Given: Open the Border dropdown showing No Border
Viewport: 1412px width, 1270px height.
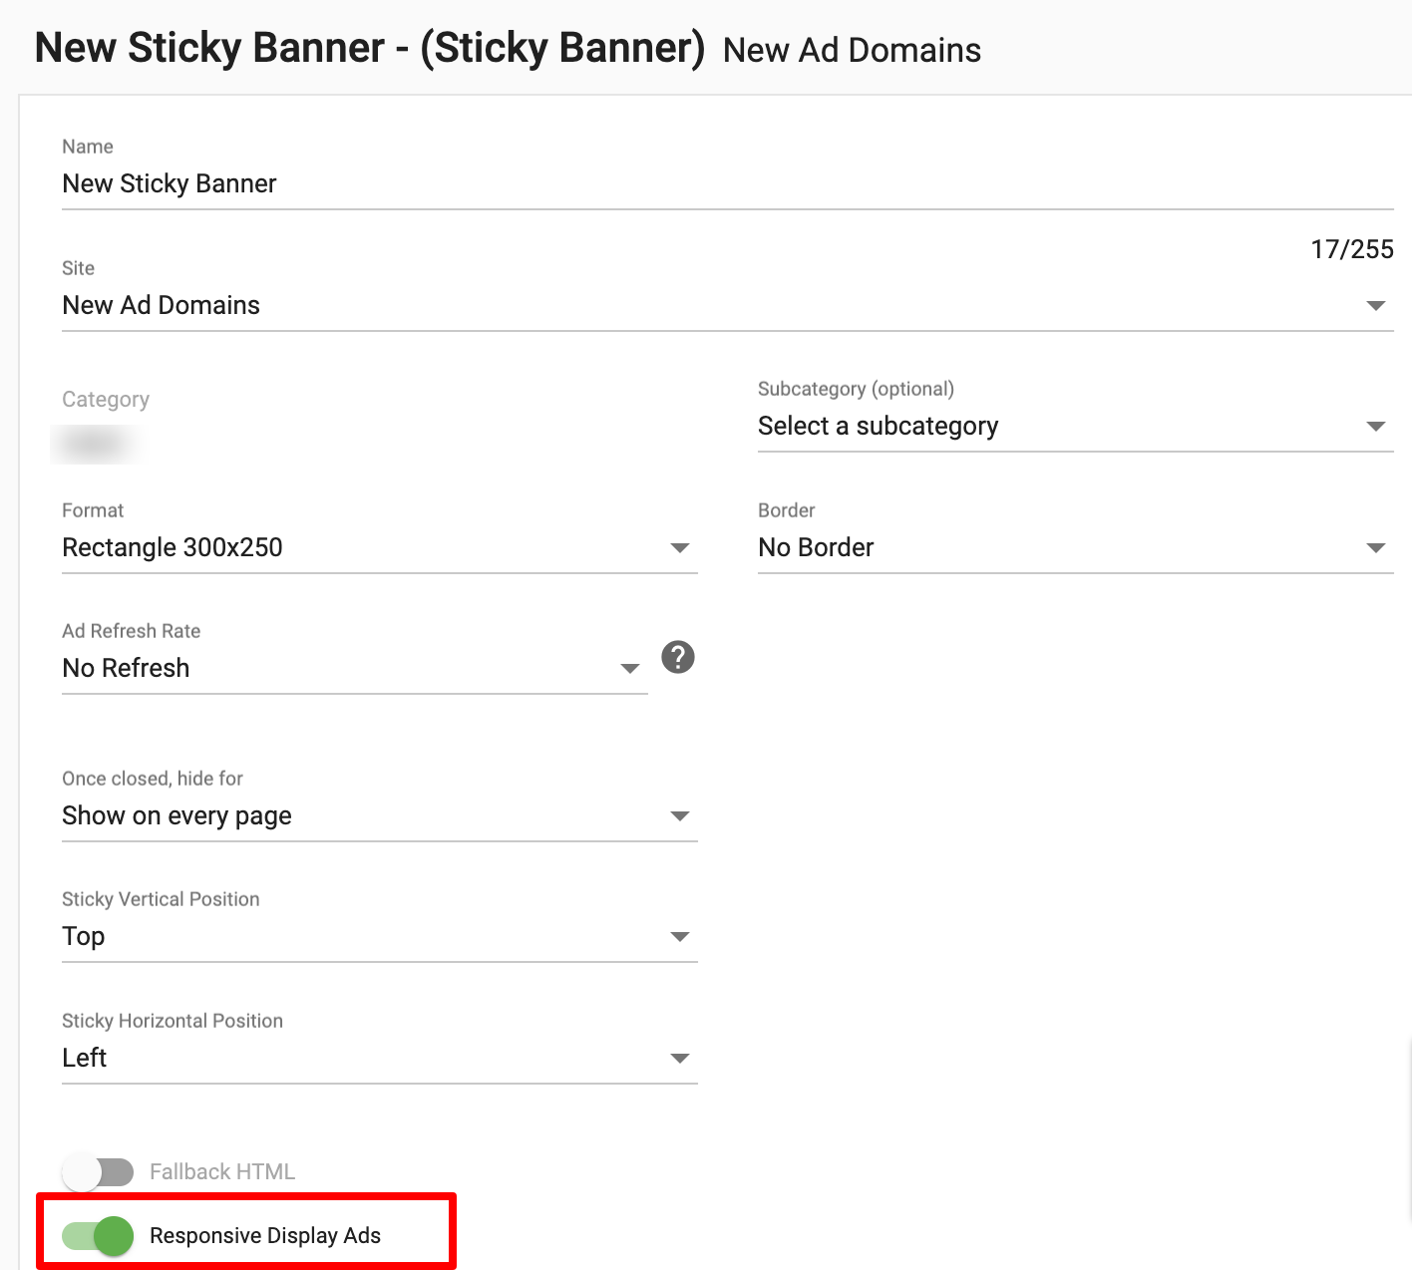Looking at the screenshot, I should coord(1377,547).
